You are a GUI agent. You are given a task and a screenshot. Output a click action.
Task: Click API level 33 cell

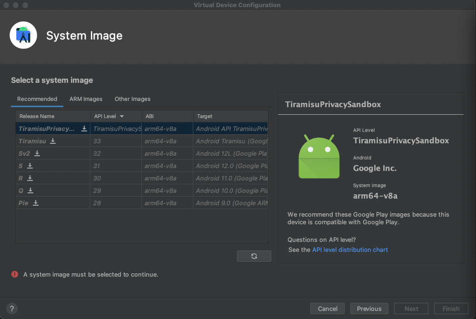pos(116,141)
